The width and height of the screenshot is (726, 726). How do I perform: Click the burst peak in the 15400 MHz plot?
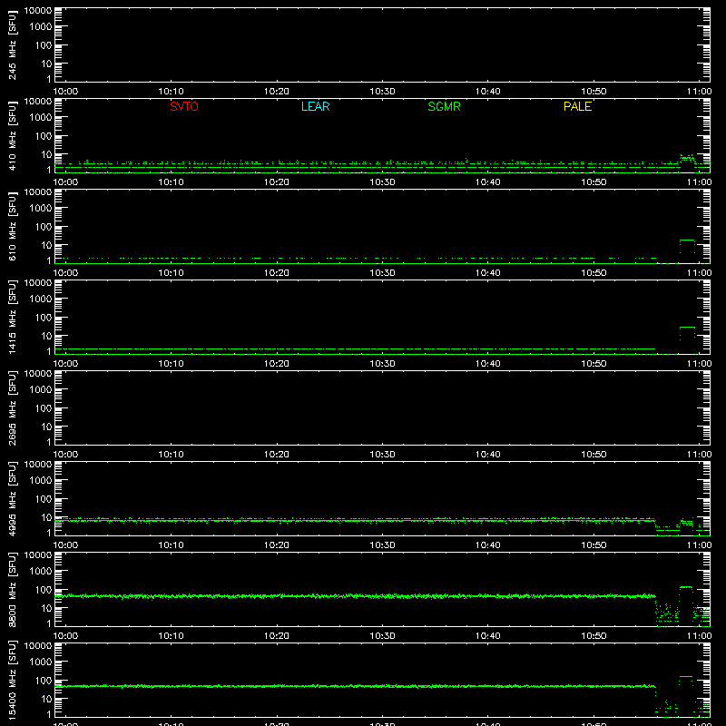[x=686, y=676]
